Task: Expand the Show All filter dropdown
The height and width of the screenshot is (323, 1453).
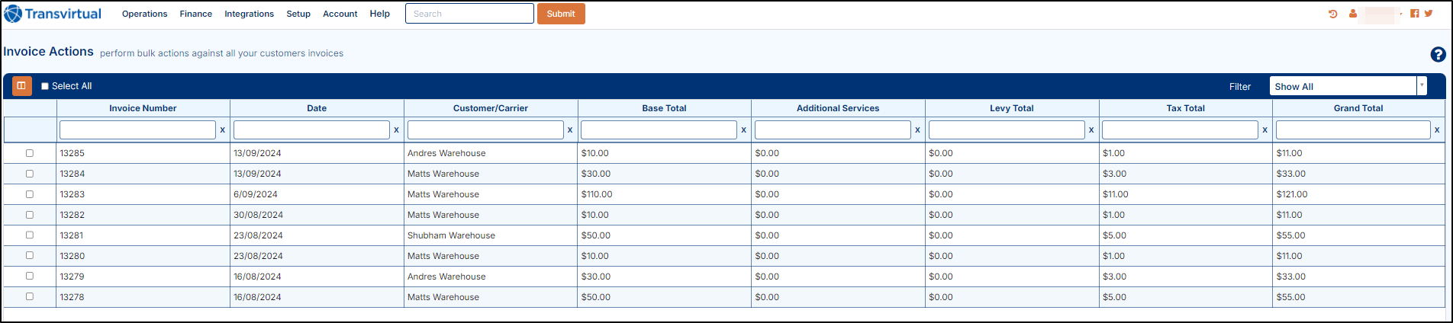Action: tap(1422, 86)
